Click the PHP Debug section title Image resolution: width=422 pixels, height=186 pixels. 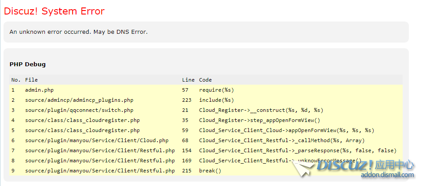pyautogui.click(x=27, y=64)
